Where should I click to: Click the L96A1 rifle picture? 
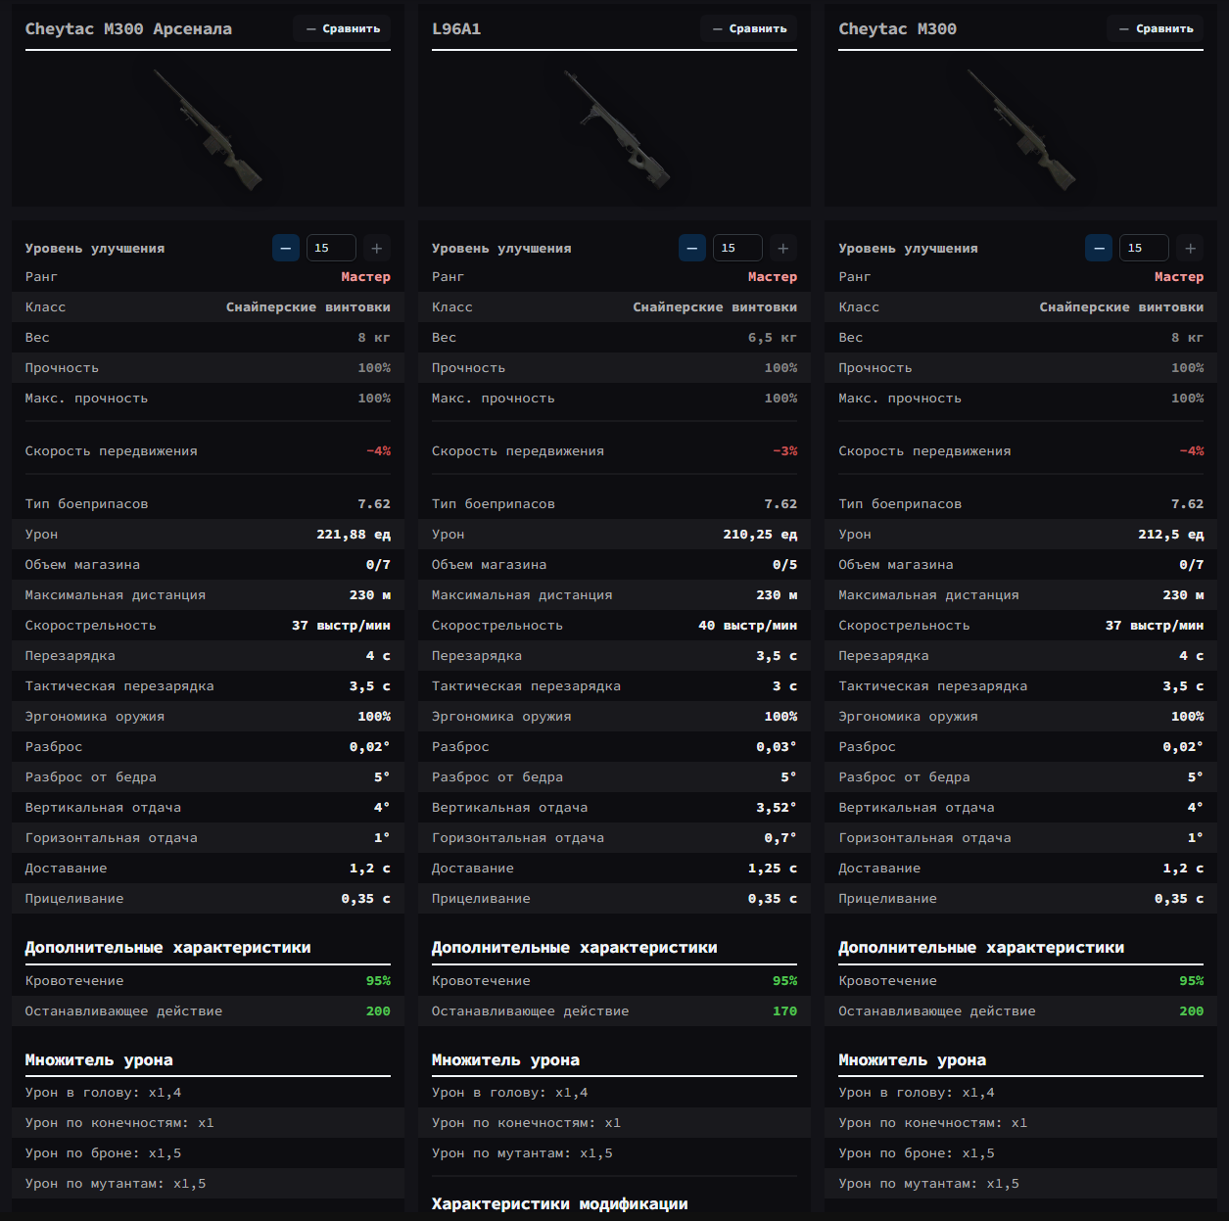coord(615,129)
